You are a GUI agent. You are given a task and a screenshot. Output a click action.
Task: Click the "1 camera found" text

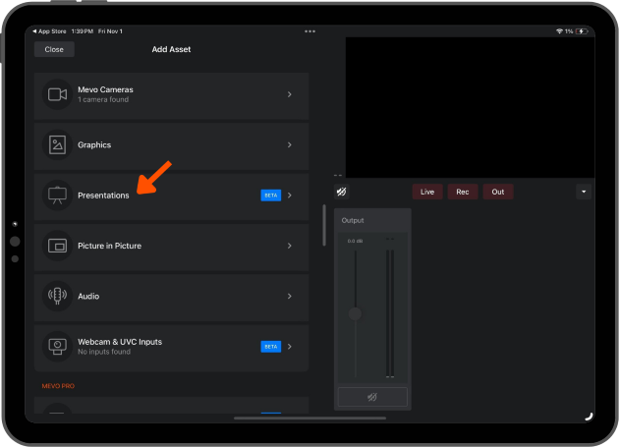(103, 99)
